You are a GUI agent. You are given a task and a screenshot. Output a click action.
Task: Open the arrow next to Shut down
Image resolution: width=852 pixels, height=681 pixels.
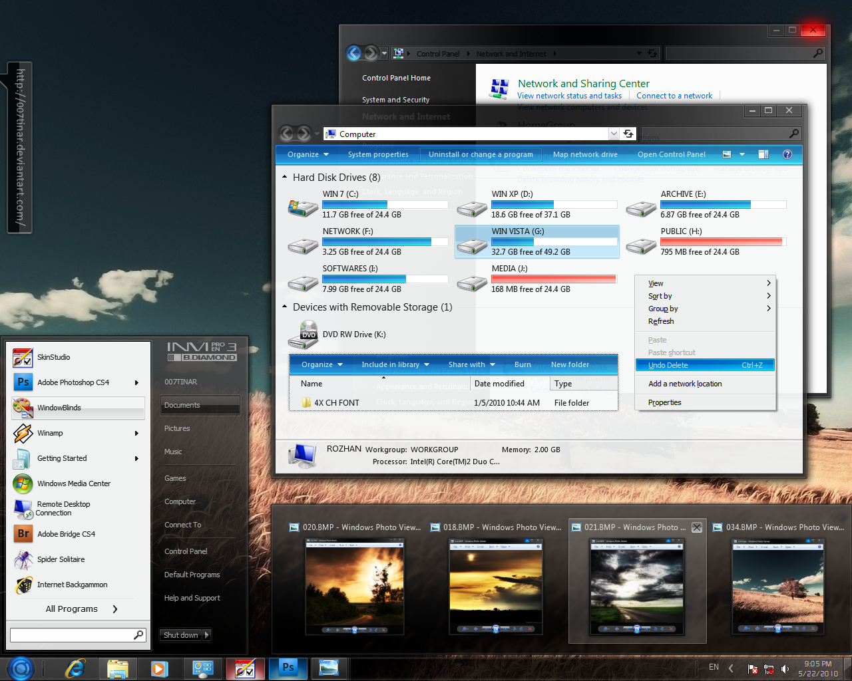(x=206, y=635)
